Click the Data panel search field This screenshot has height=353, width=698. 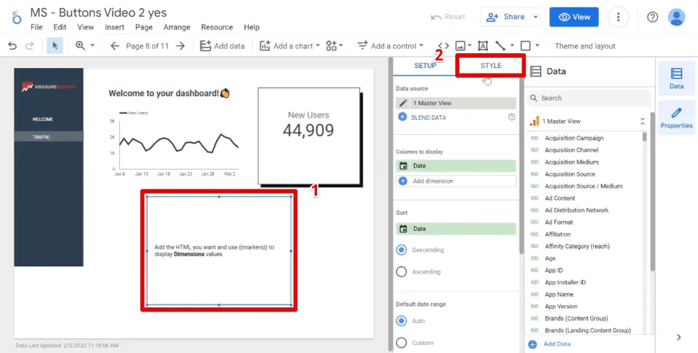click(588, 98)
